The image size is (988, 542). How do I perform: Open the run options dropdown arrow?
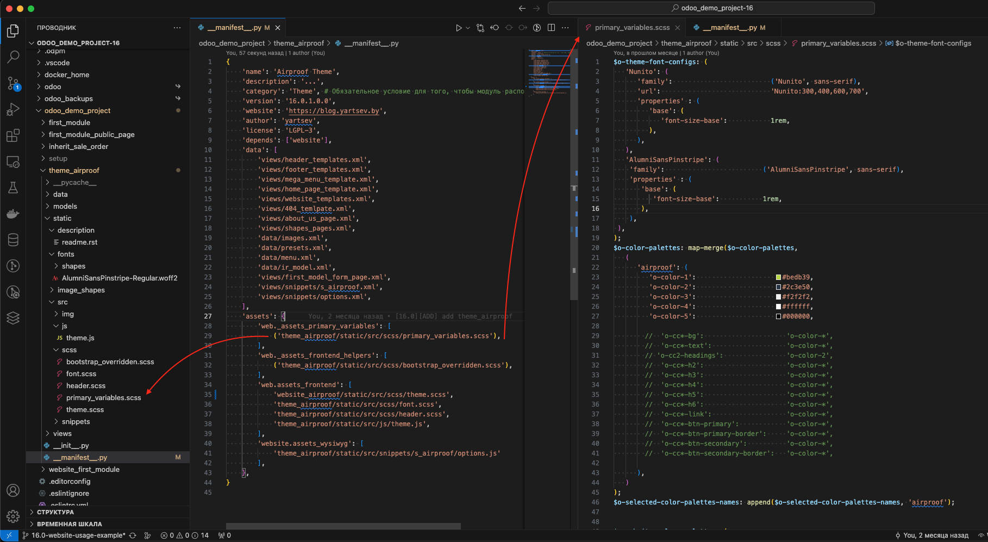[468, 28]
